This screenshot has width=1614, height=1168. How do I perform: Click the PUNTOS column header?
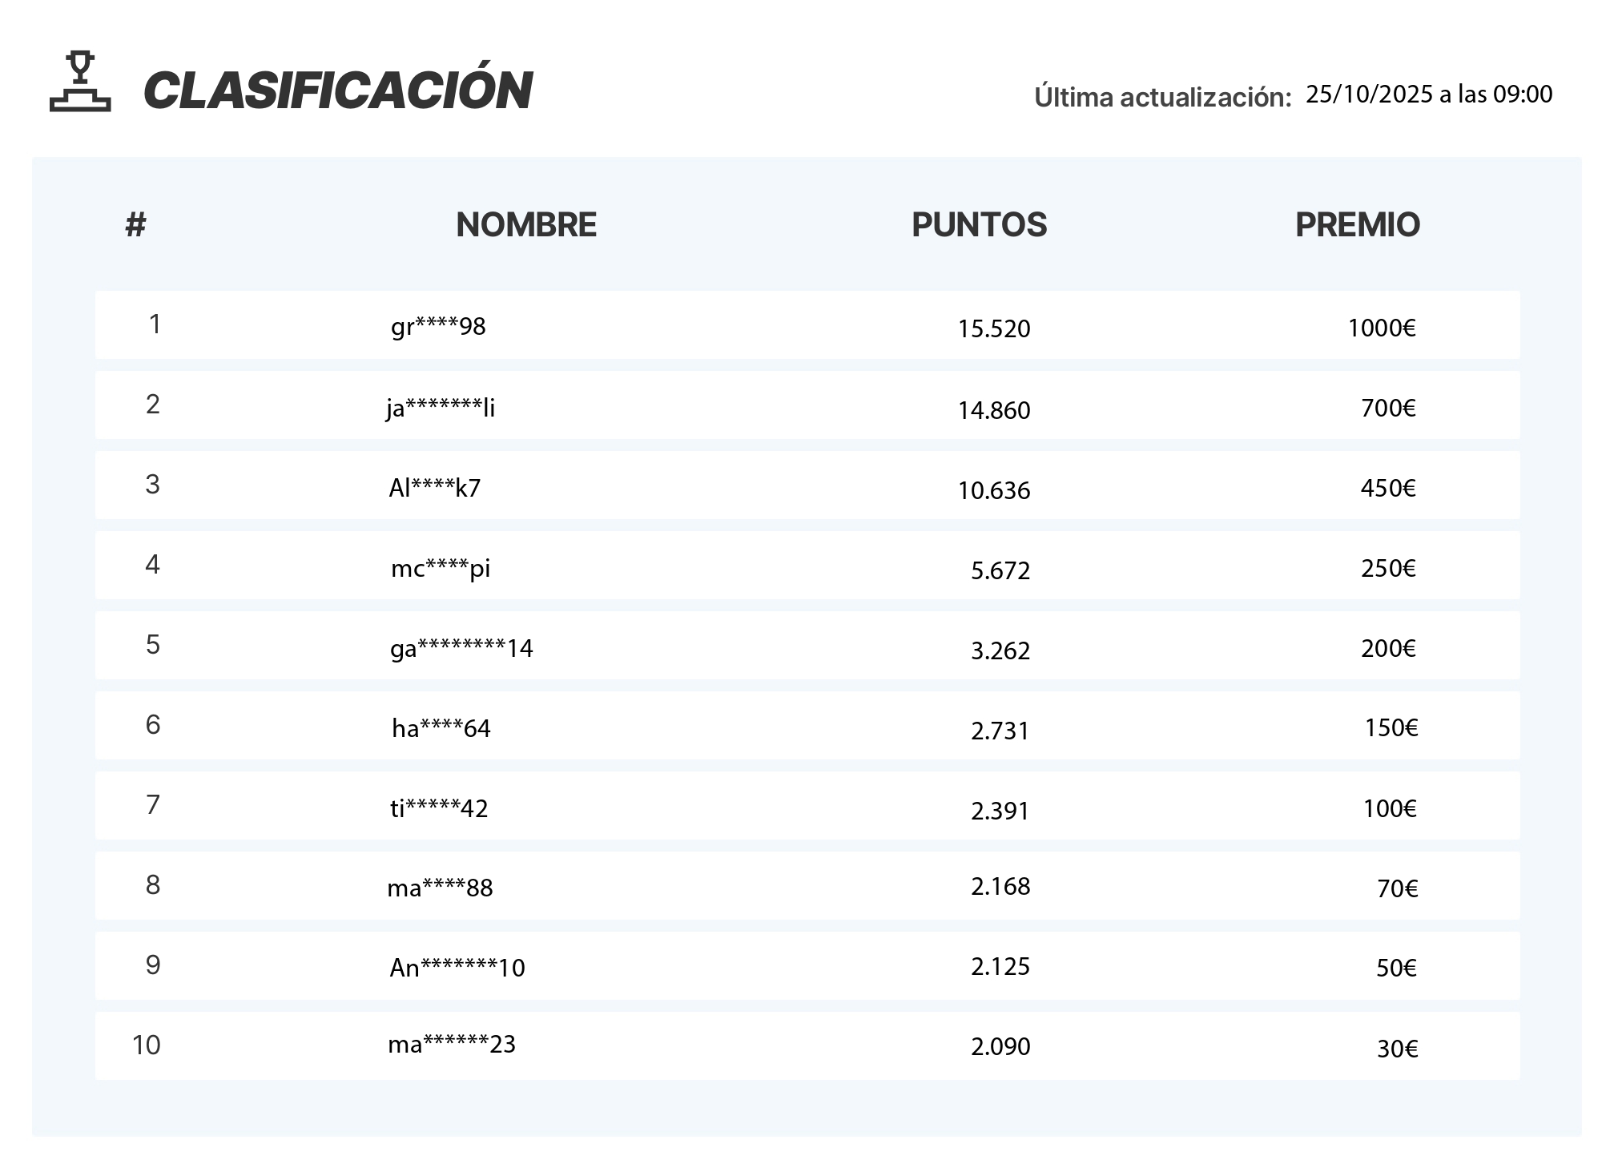(x=979, y=224)
